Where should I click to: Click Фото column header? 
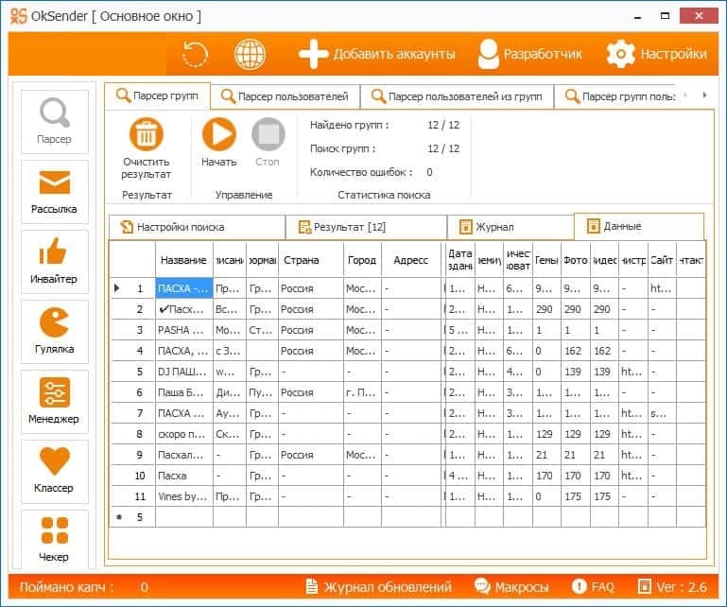coord(576,260)
